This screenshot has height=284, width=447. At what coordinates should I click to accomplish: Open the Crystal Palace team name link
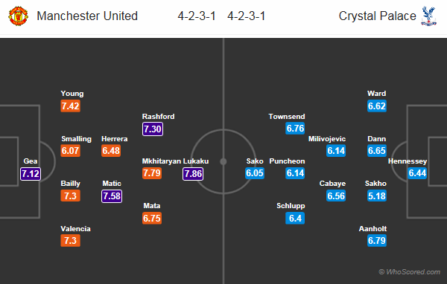[x=377, y=16]
